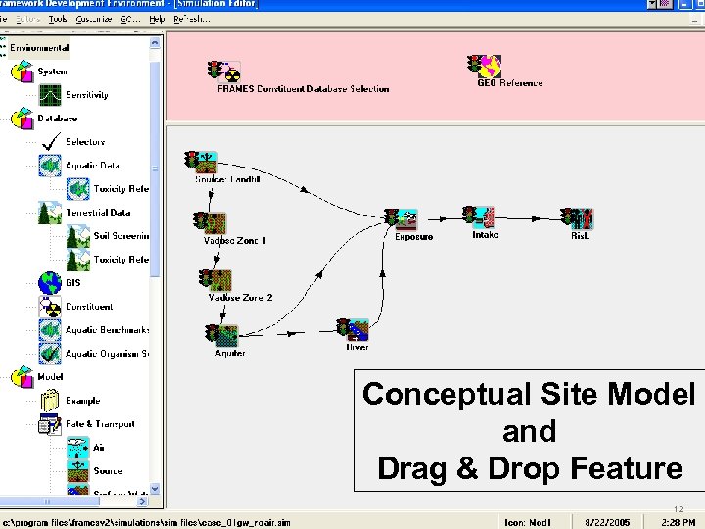Click the simulation file path in status bar
Viewport: 705px width, 529px height.
[x=146, y=523]
